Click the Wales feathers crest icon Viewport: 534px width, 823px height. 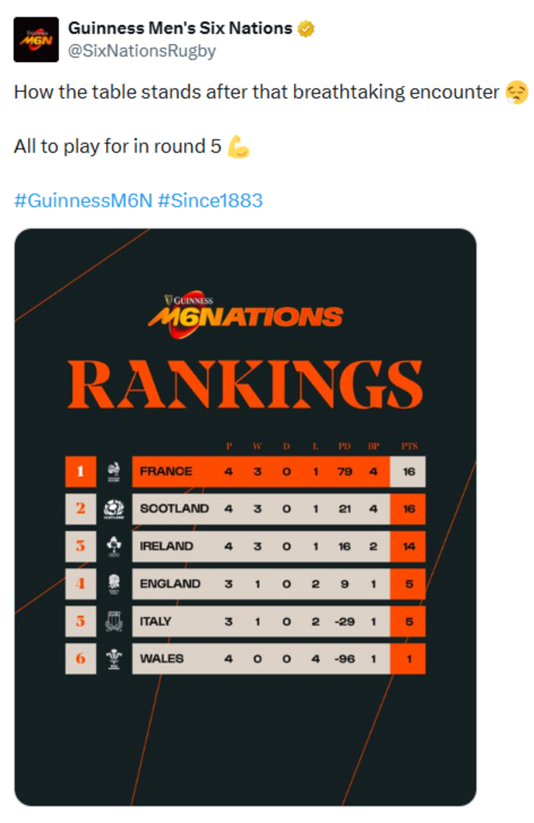coord(114,658)
